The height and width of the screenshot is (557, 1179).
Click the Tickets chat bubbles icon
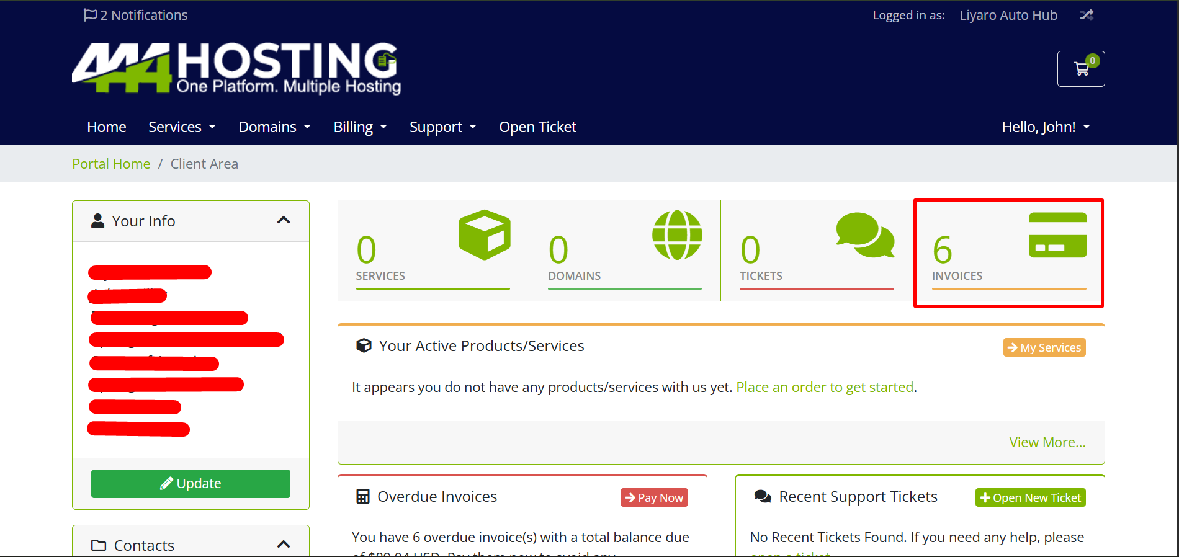click(865, 235)
